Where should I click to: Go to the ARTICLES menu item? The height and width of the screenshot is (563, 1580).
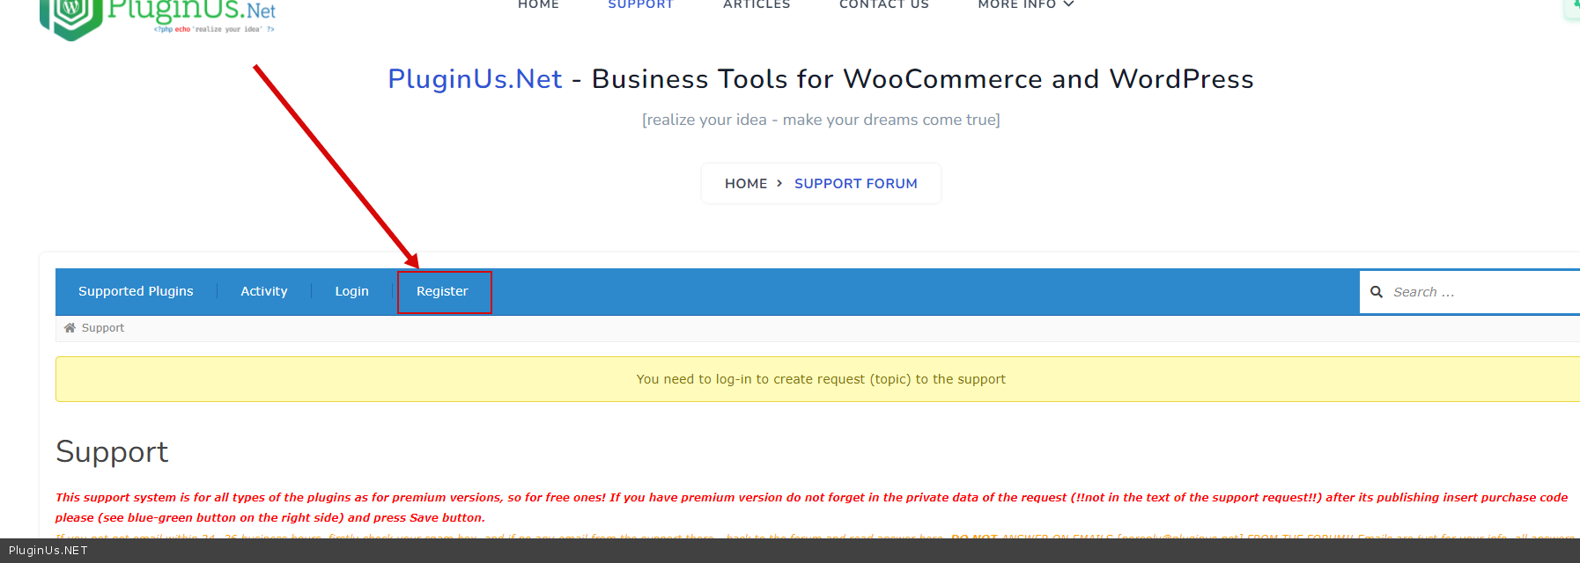(757, 5)
